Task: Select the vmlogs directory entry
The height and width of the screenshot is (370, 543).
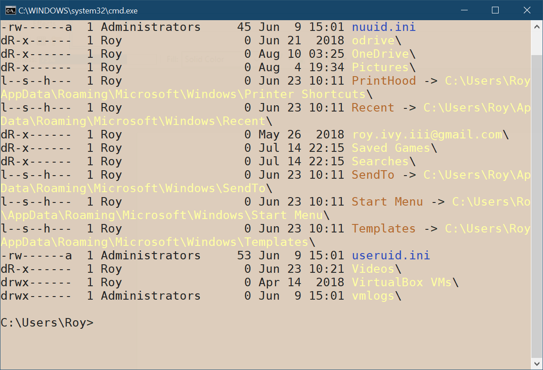Action: [373, 296]
